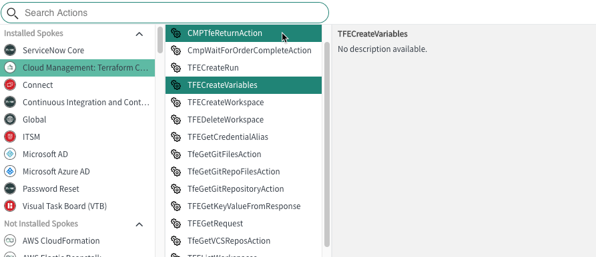This screenshot has width=596, height=257.
Task: Choose the TfeGetGitFilesAction action
Action: tap(243, 154)
